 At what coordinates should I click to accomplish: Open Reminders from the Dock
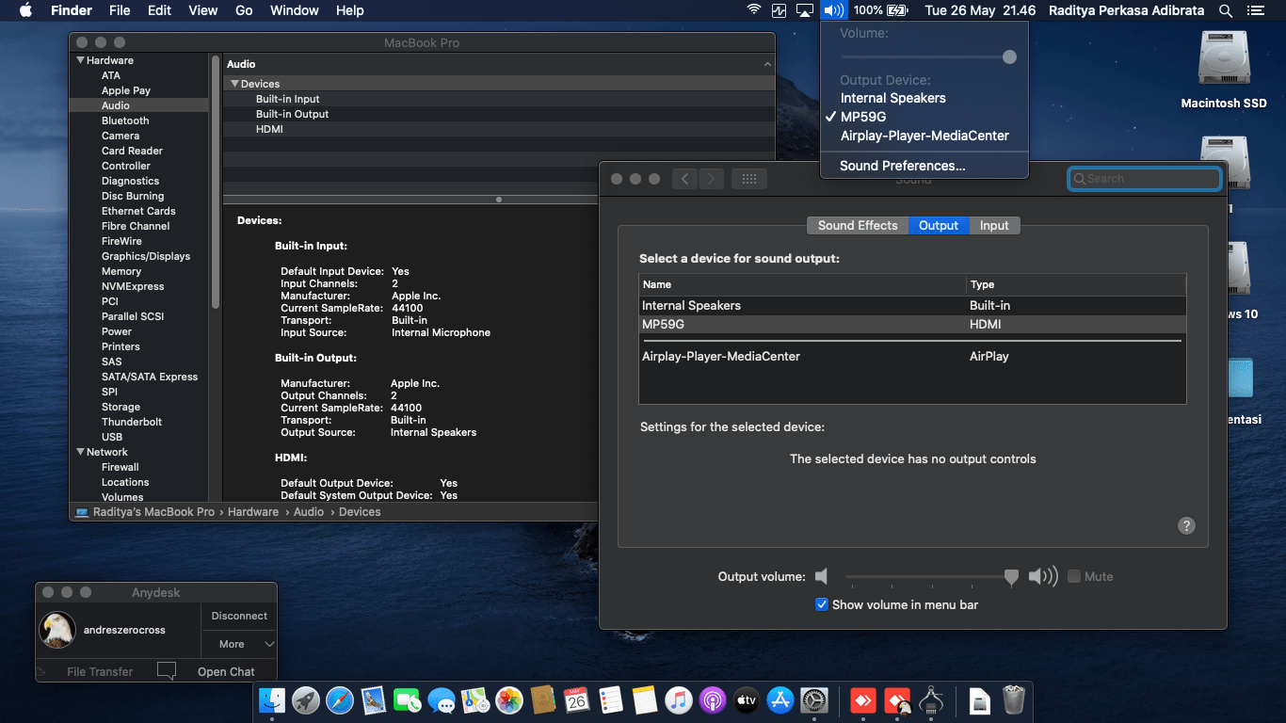tap(611, 700)
